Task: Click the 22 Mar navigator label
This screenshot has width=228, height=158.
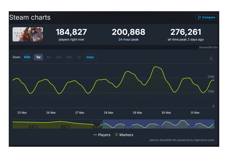Action: click(65, 127)
